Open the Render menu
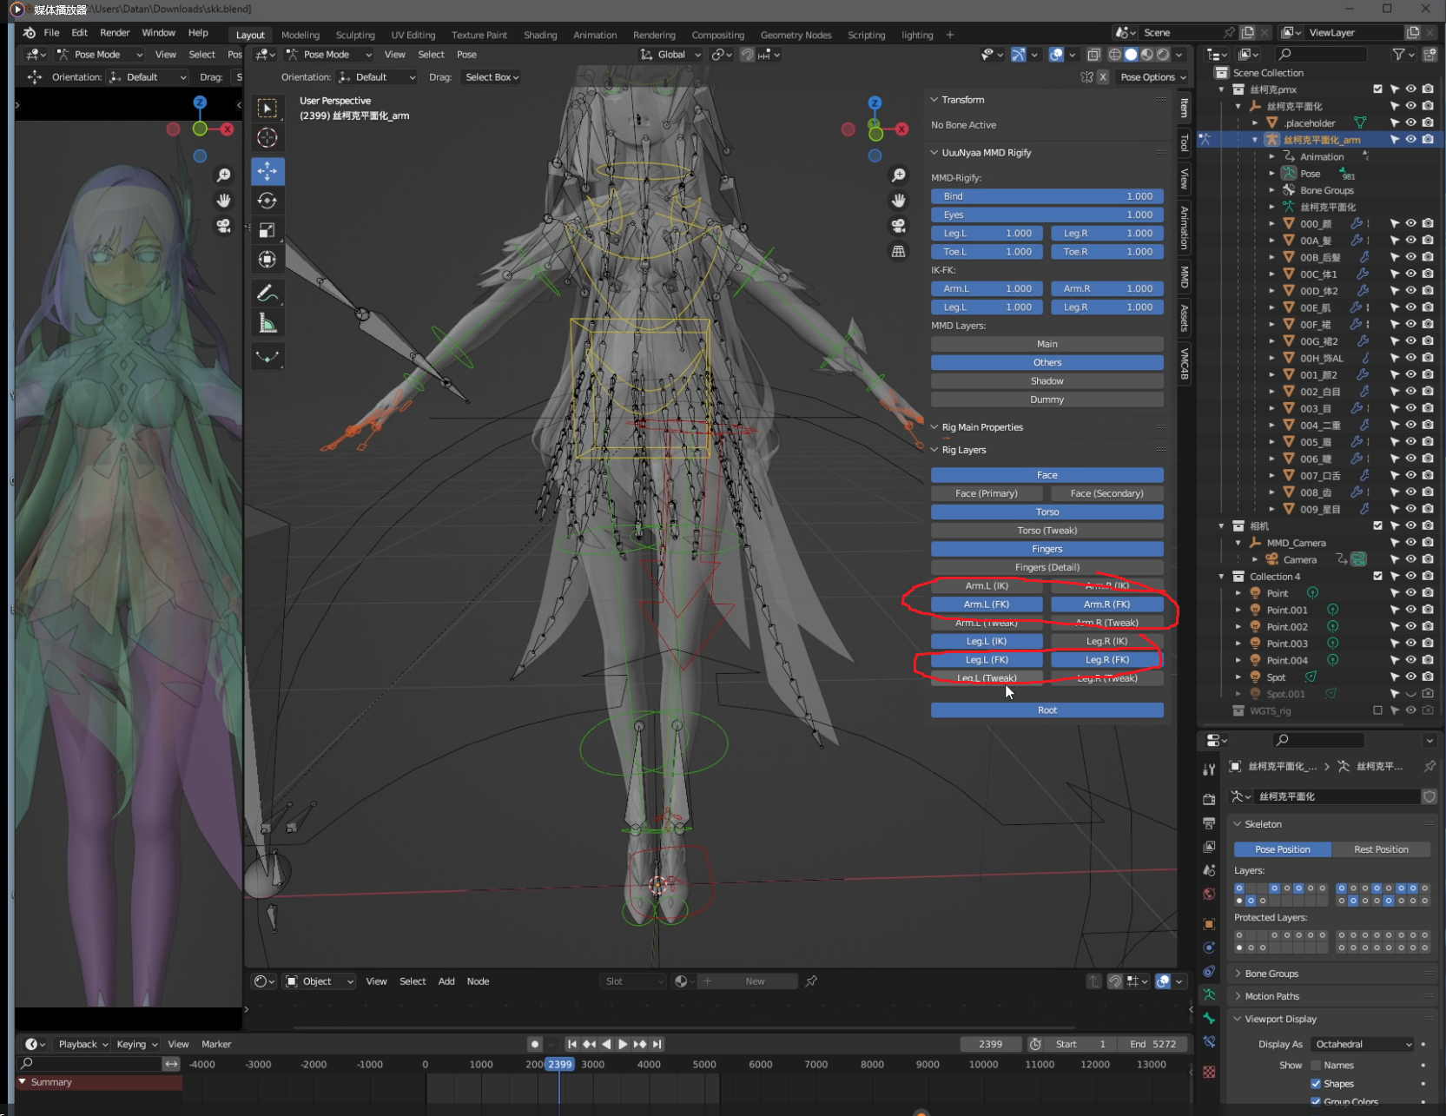Image resolution: width=1446 pixels, height=1116 pixels. pyautogui.click(x=115, y=32)
